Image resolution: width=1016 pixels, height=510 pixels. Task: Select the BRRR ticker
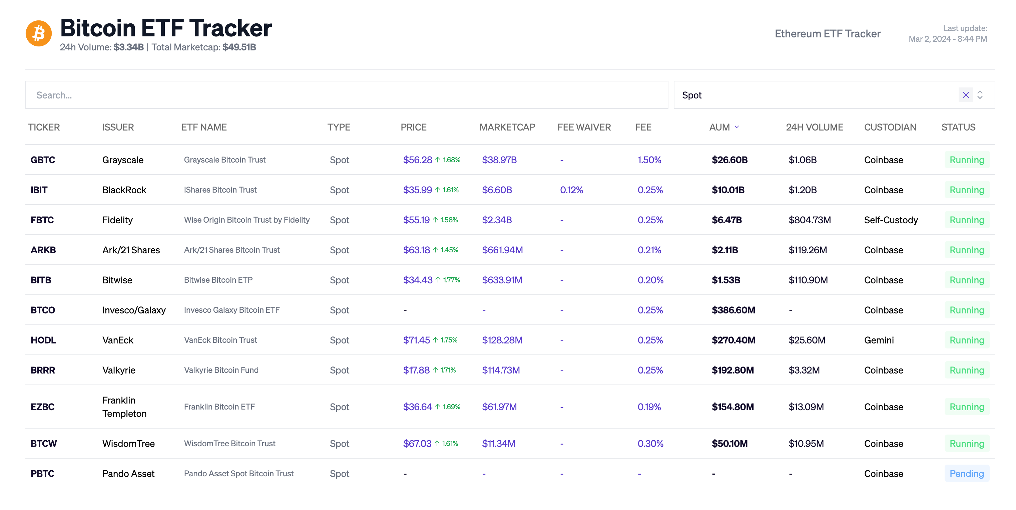pos(43,370)
